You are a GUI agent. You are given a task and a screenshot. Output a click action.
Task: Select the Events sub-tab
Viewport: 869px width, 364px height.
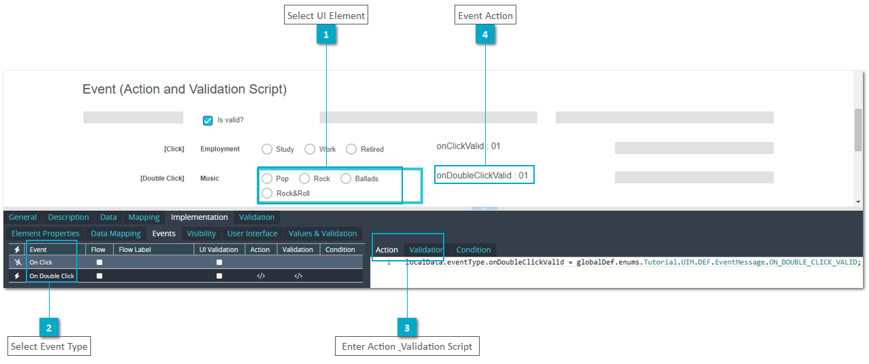coord(164,234)
